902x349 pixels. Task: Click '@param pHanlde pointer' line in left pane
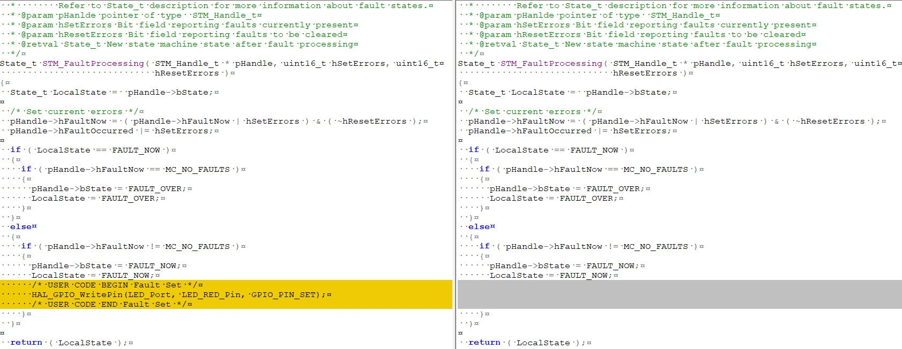[139, 15]
